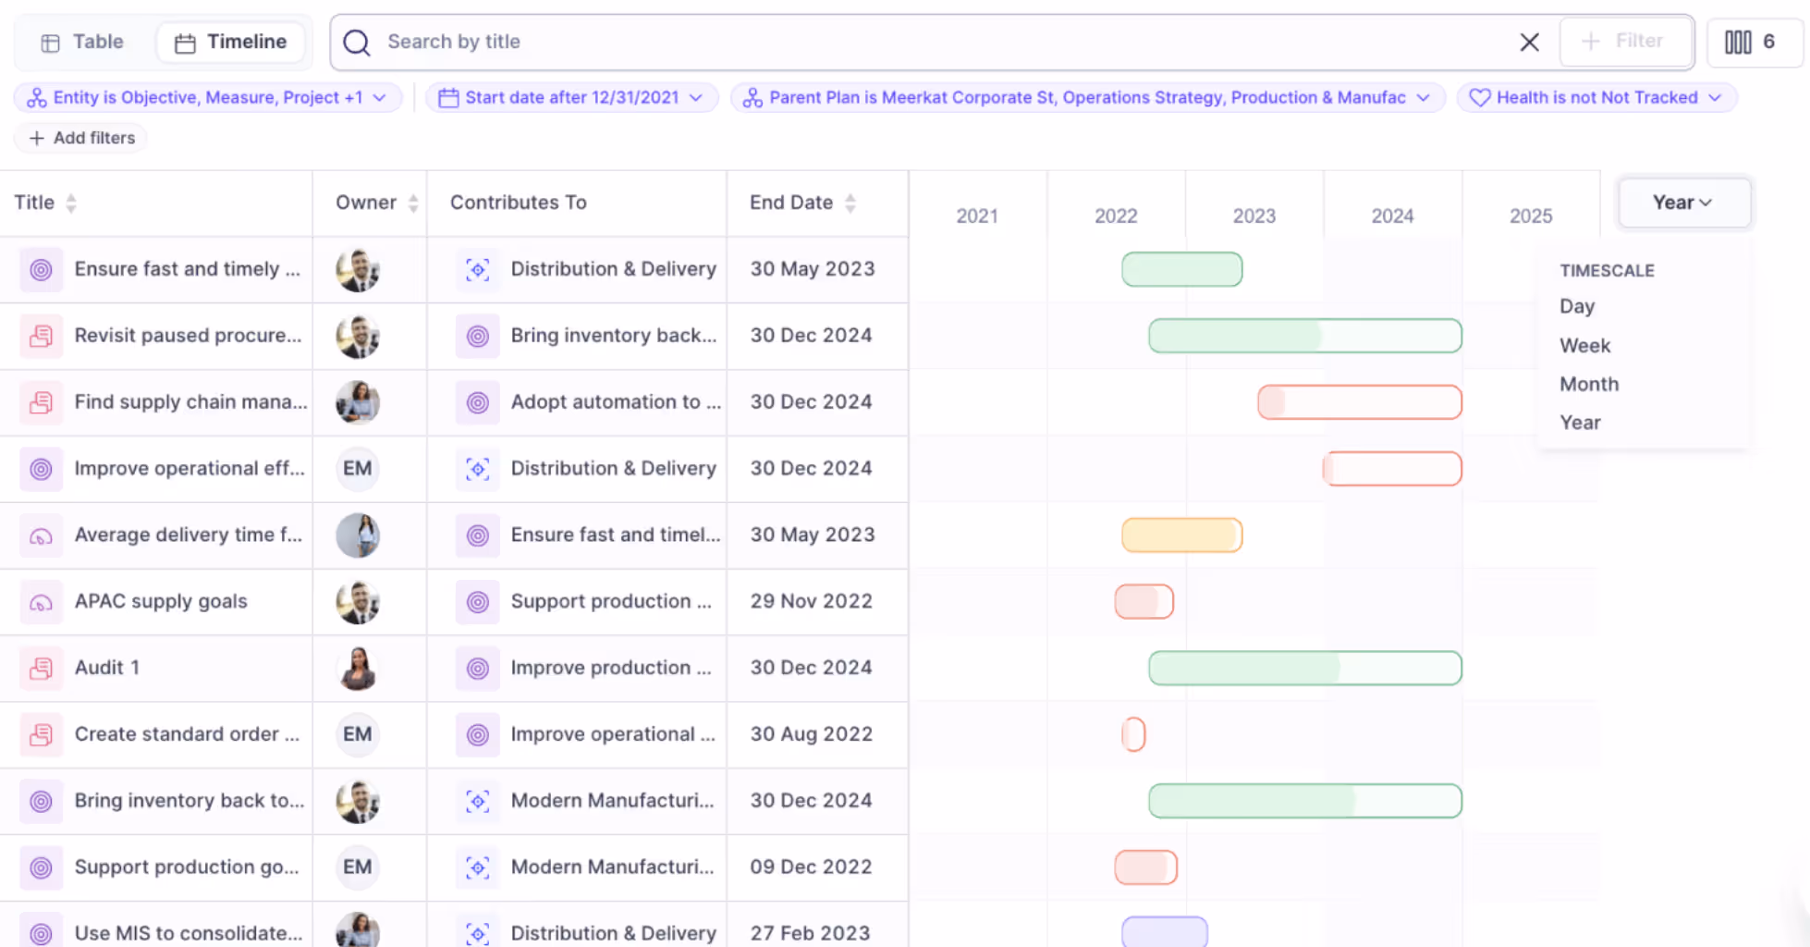This screenshot has width=1810, height=947.
Task: Click the columns icon showing 6
Action: pos(1754,42)
